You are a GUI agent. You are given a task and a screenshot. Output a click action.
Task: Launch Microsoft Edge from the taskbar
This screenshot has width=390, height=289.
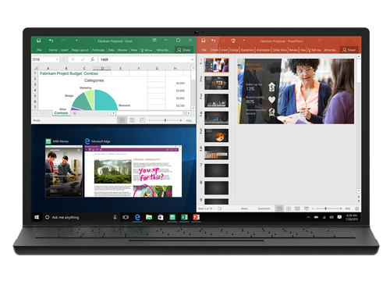click(137, 217)
